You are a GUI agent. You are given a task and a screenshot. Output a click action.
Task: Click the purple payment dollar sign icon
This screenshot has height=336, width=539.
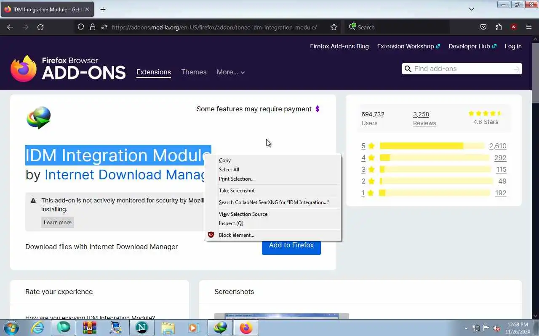(x=318, y=109)
